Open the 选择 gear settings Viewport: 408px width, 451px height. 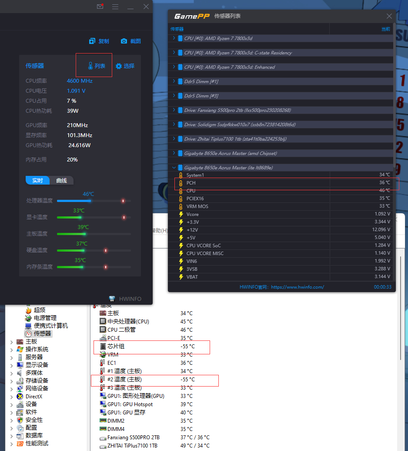click(x=125, y=66)
